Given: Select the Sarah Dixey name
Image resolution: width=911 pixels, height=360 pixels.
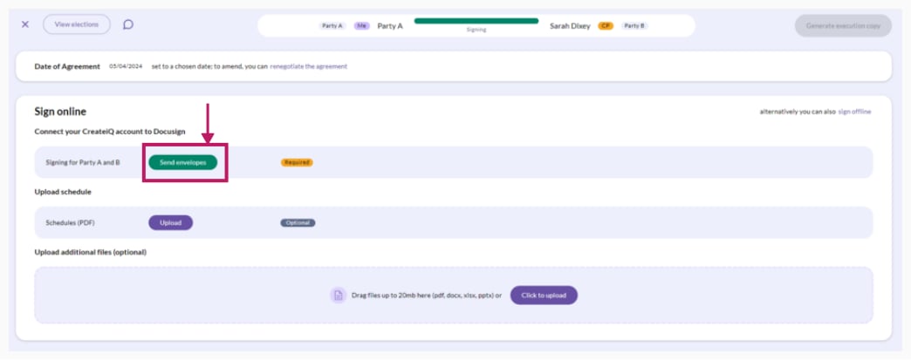Looking at the screenshot, I should (570, 25).
